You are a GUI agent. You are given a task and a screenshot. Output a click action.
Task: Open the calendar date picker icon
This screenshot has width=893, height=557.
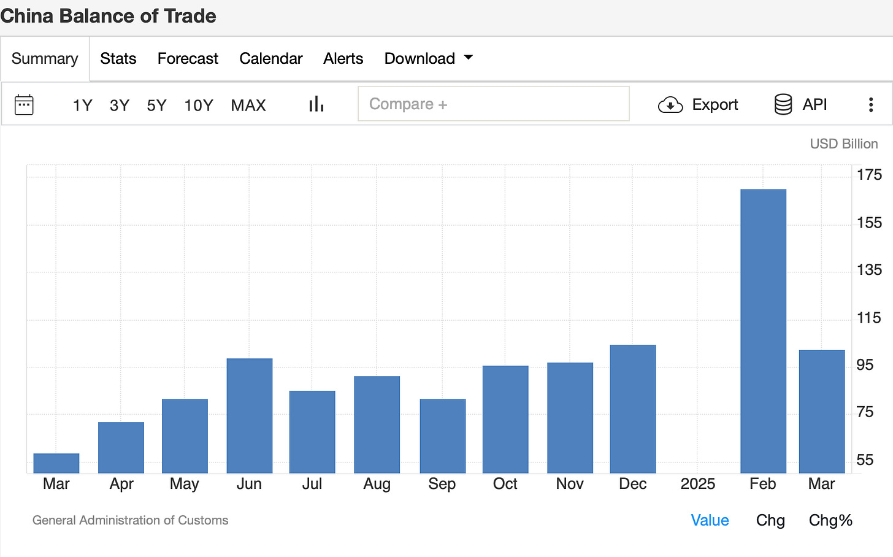pyautogui.click(x=24, y=105)
